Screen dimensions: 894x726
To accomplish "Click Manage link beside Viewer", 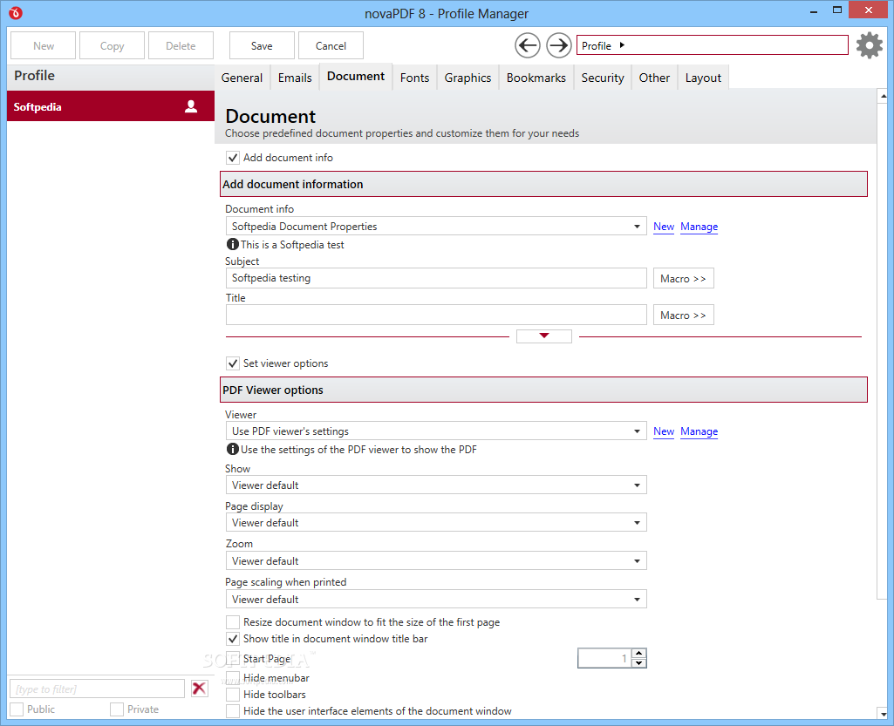I will (x=699, y=431).
